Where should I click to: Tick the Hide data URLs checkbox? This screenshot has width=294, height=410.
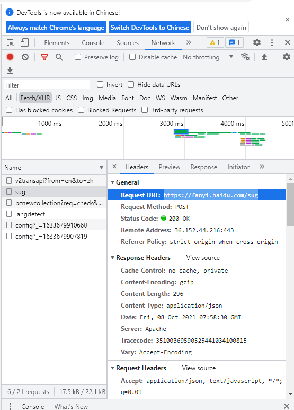(x=131, y=84)
